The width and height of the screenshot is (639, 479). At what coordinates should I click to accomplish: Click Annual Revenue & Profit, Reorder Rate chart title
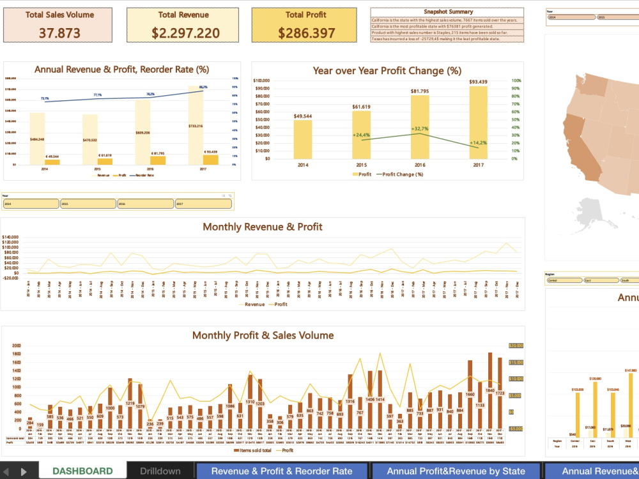coord(121,69)
